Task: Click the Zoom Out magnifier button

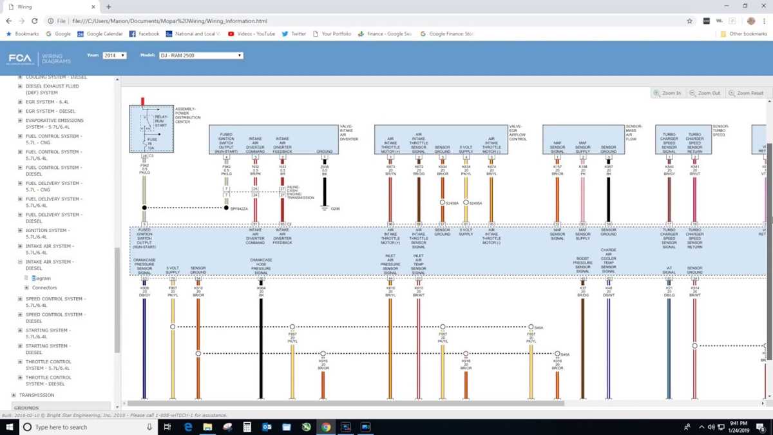Action: (x=705, y=93)
